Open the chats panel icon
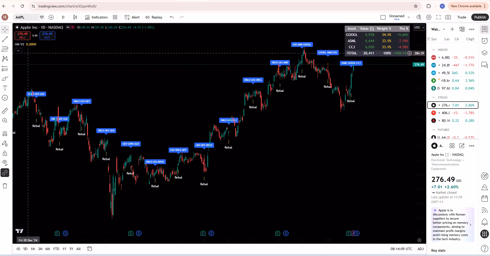This screenshot has height=256, width=490. (x=484, y=65)
